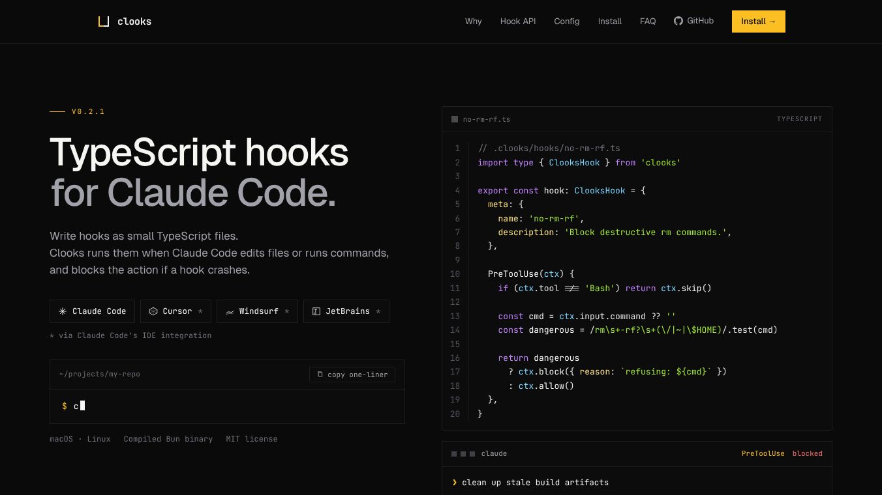Copy the install one-liner
Image resolution: width=882 pixels, height=495 pixels.
(x=352, y=375)
